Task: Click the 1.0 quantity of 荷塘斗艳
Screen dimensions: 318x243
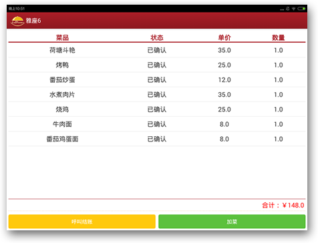Action: 279,50
